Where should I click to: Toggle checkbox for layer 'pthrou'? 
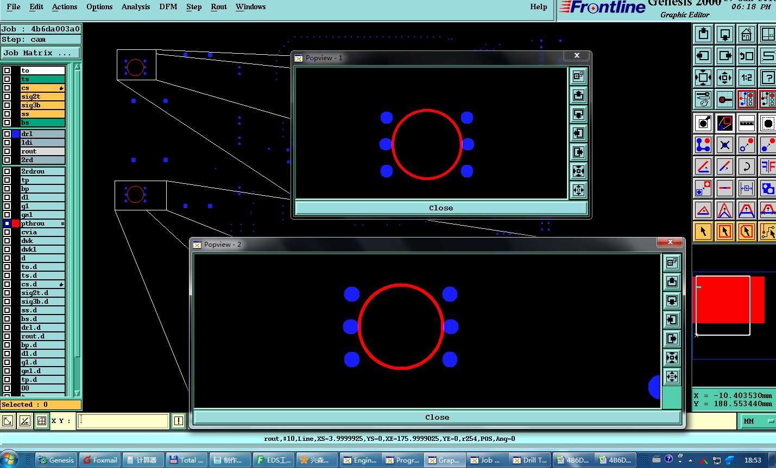(7, 223)
